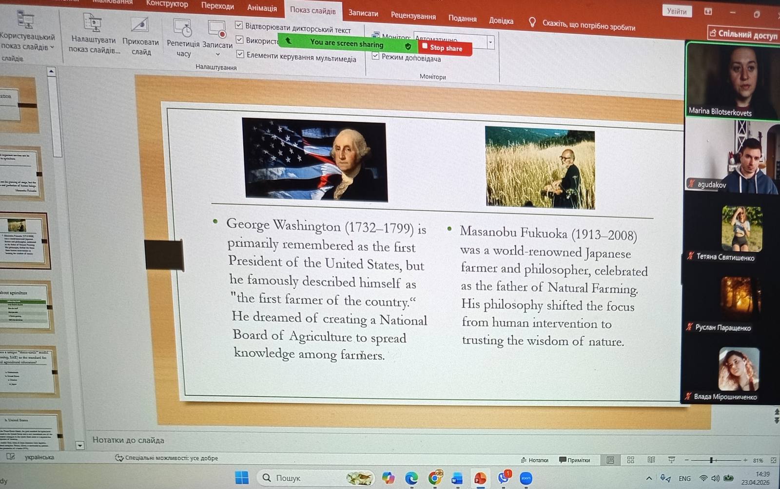Viewport: 780px width, 489px height.
Task: Start Rehearse Timings (Репетиція часу)
Action: pos(183,28)
